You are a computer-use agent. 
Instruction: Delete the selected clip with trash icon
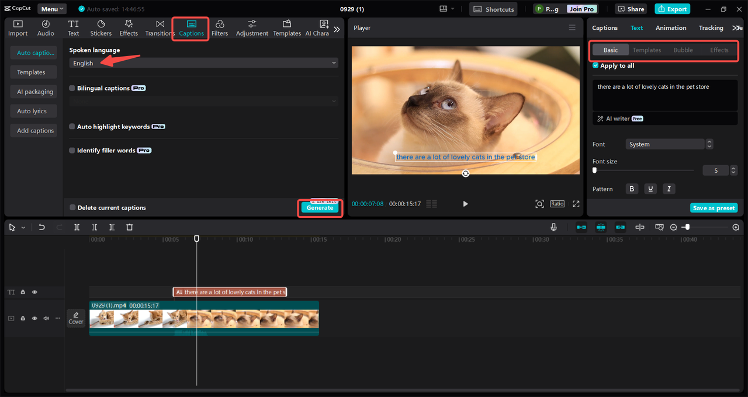click(130, 227)
